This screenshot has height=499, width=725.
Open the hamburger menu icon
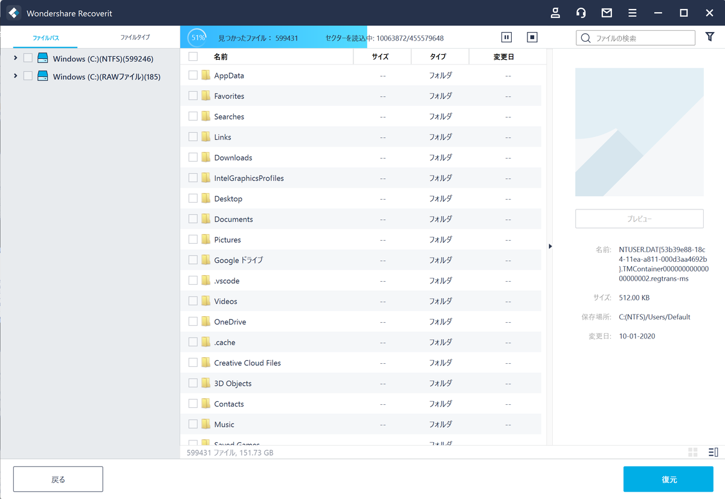[632, 13]
